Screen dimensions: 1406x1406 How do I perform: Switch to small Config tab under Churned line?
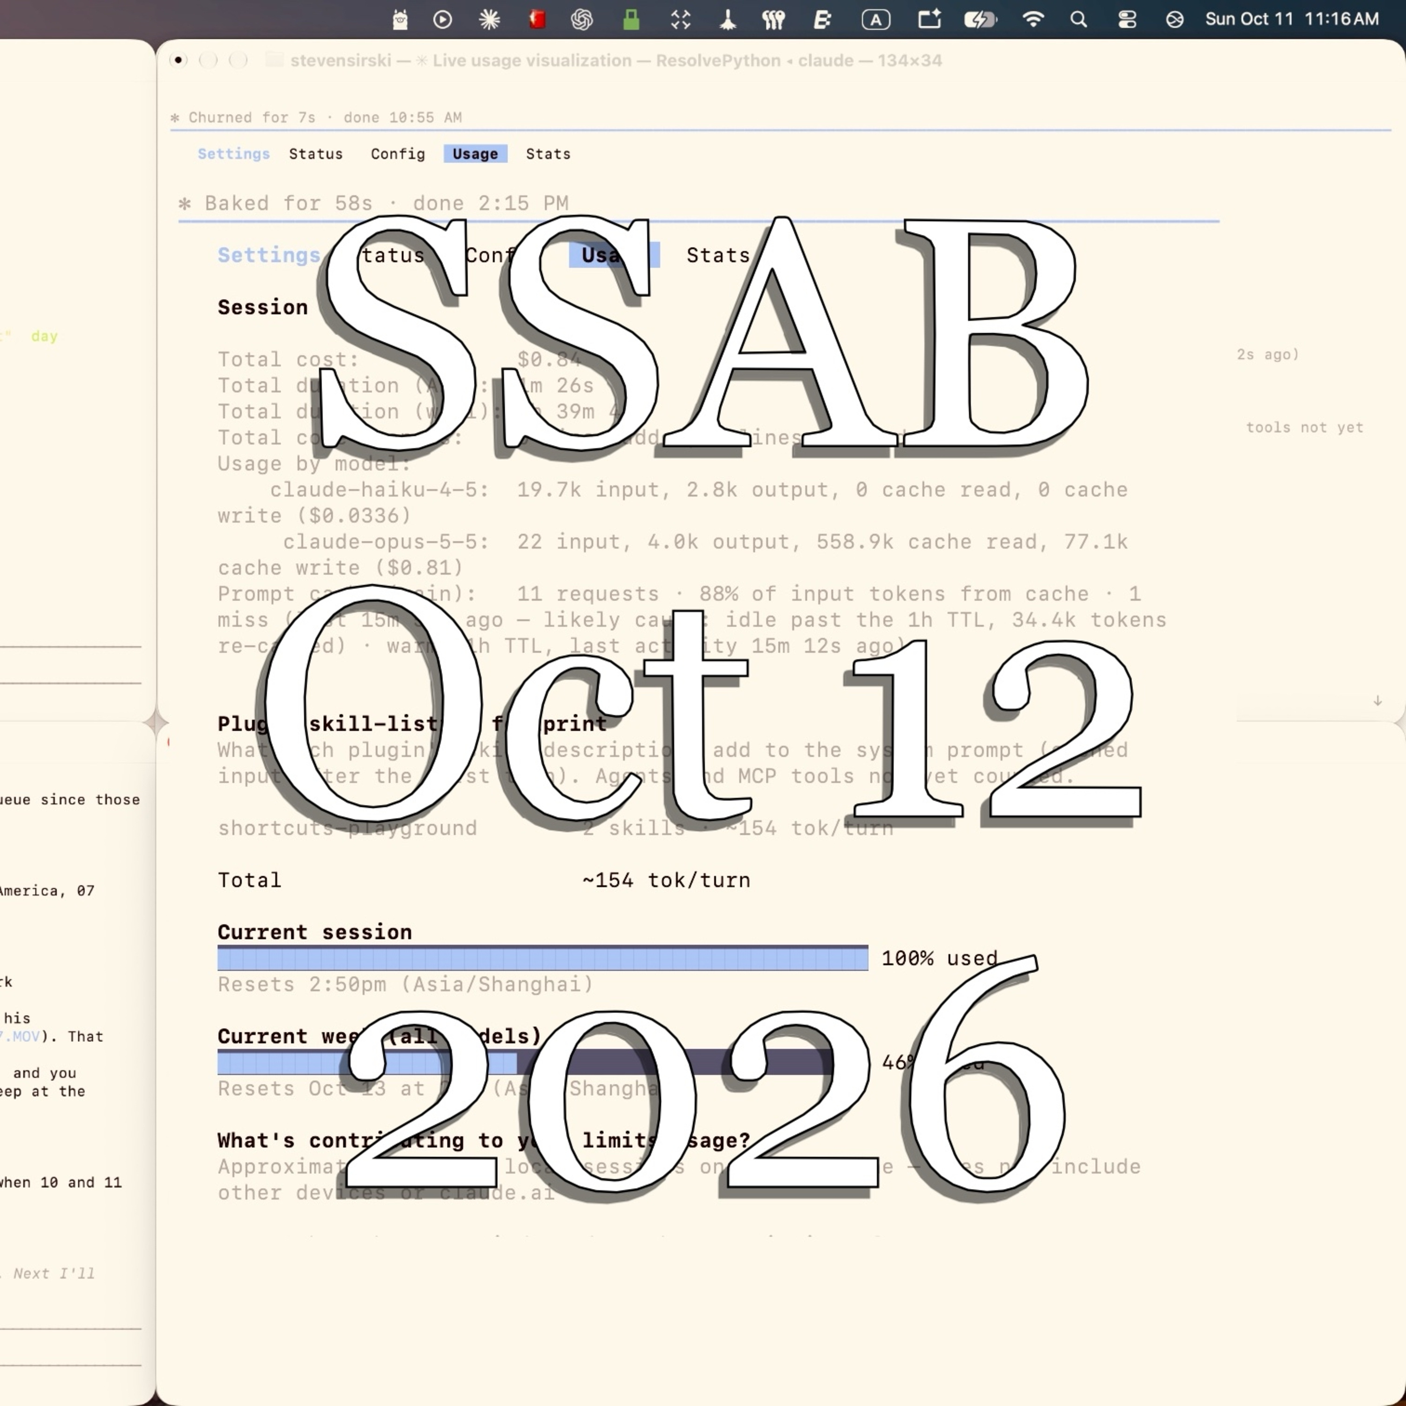coord(398,154)
